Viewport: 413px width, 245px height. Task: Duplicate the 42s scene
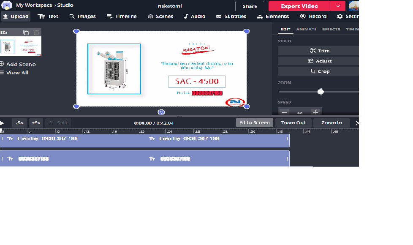(x=26, y=33)
